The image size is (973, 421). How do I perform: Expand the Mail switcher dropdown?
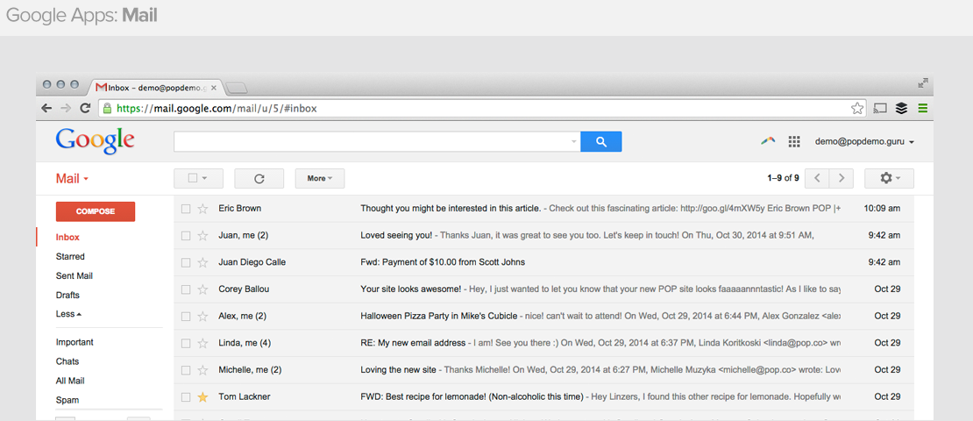pos(72,179)
